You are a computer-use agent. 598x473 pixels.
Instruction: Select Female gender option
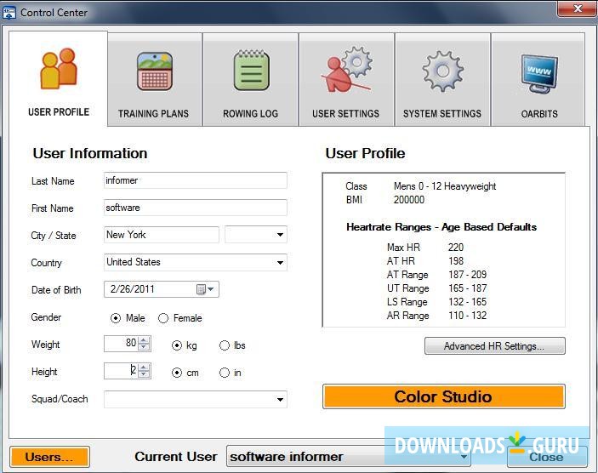coord(163,318)
